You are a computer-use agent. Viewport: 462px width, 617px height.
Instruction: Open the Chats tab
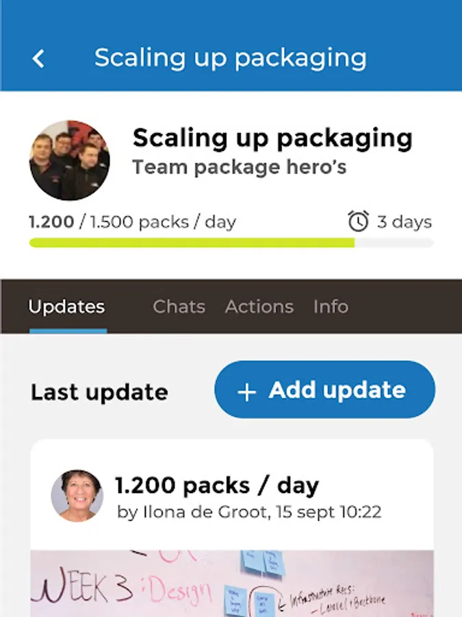pyautogui.click(x=179, y=306)
